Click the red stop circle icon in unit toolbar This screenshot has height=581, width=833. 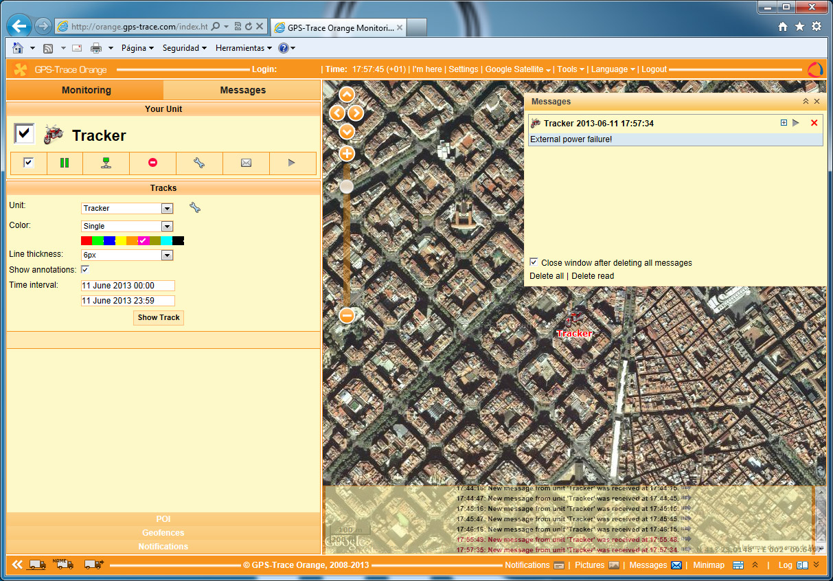(x=152, y=163)
